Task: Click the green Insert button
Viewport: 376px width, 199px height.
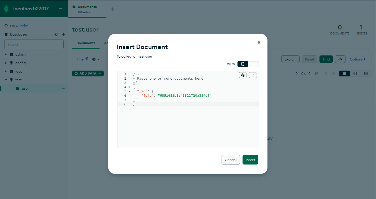Action: (x=250, y=160)
